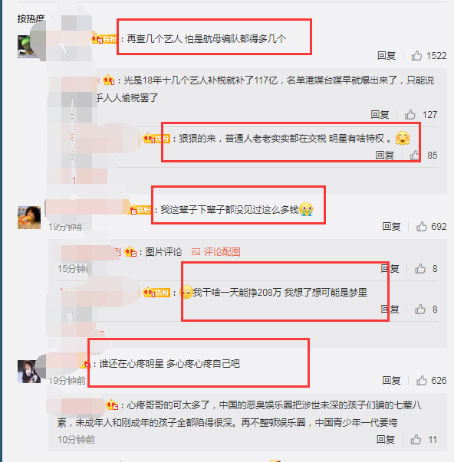Click 回复 beside the 11-like reply

coord(386,439)
